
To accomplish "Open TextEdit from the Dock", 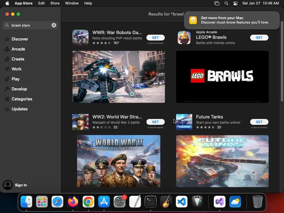I will coord(135,202).
